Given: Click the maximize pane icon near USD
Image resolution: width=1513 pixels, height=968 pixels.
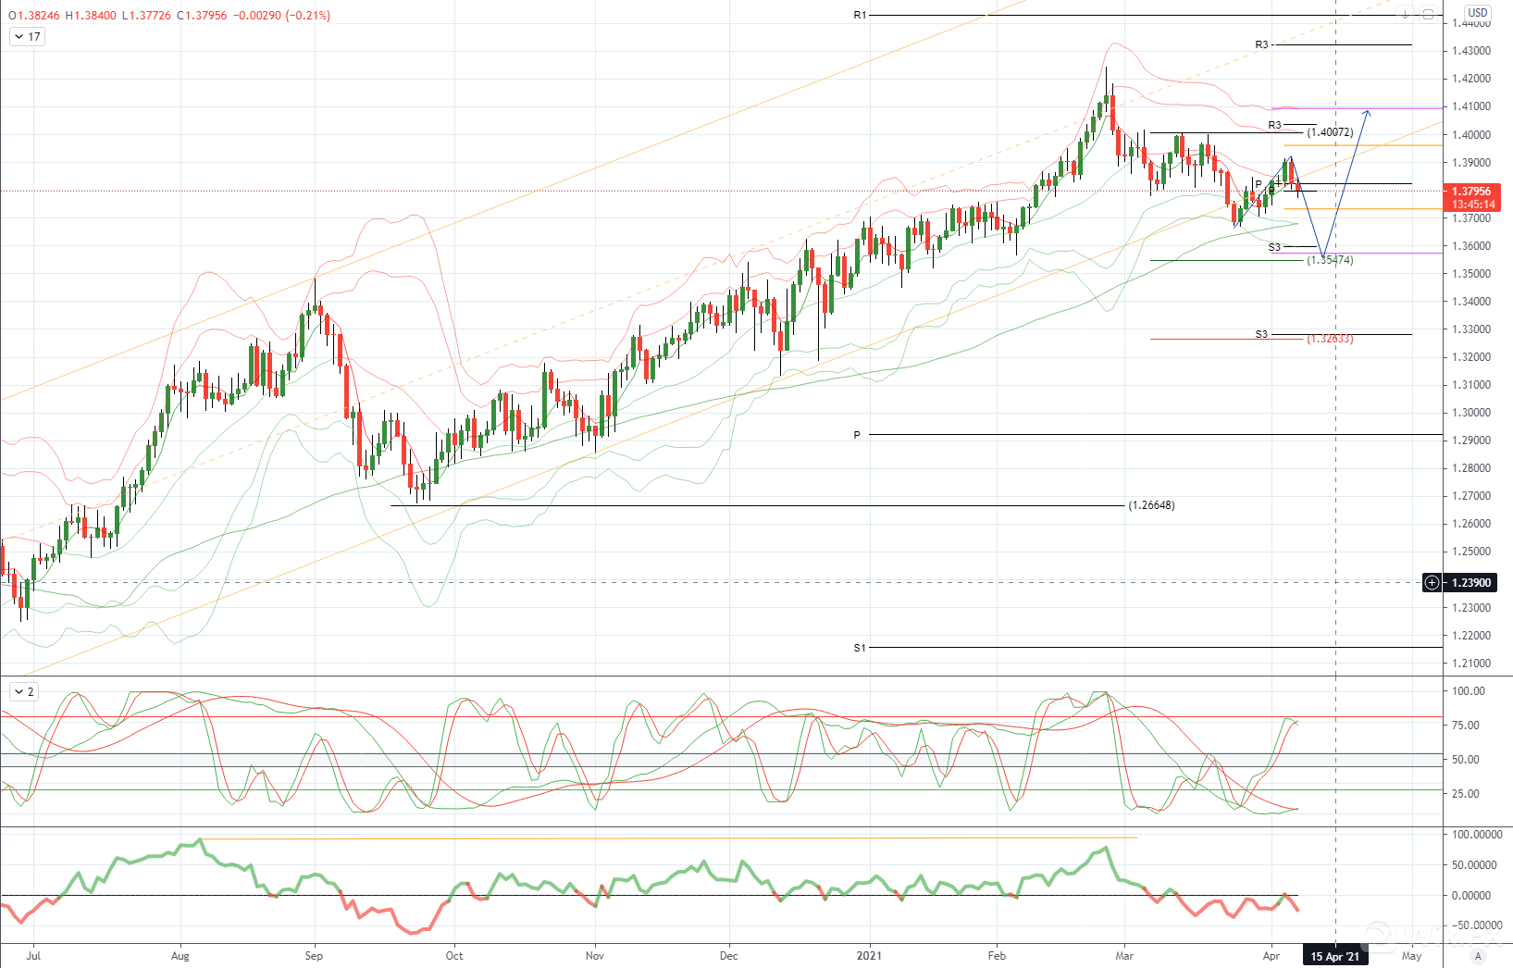Looking at the screenshot, I should click(1428, 14).
